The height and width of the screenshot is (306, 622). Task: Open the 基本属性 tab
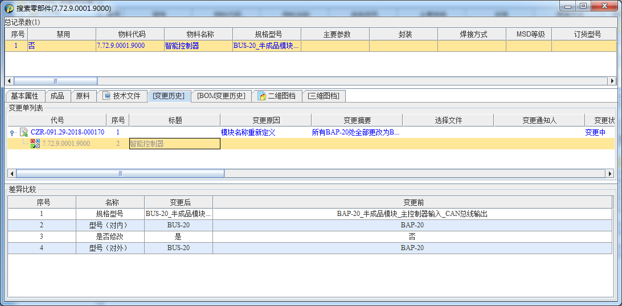point(24,96)
